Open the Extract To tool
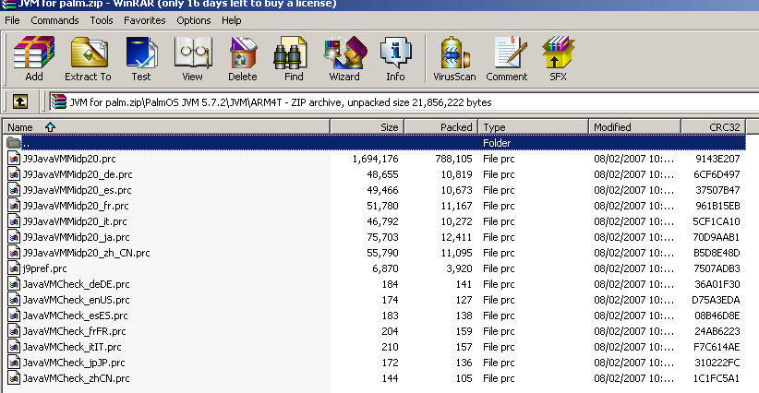Image resolution: width=759 pixels, height=393 pixels. (x=88, y=58)
